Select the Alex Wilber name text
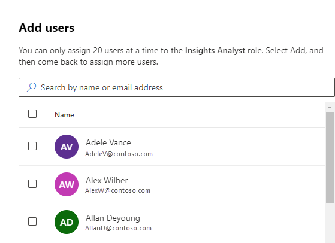 click(107, 181)
